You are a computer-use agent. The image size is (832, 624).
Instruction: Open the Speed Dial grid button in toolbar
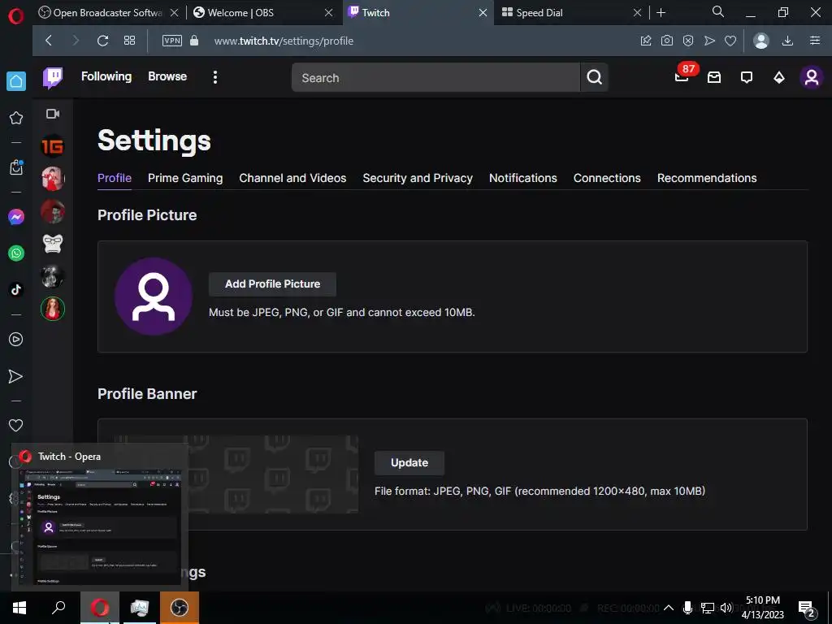pyautogui.click(x=129, y=41)
